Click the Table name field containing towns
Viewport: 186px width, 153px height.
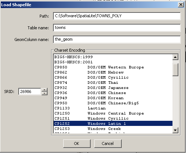117,28
